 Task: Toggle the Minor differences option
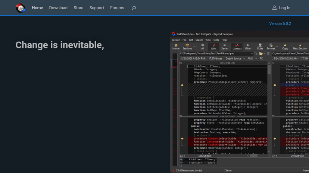tap(248, 47)
